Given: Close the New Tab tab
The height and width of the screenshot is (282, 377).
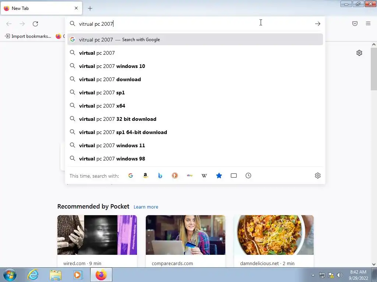Looking at the screenshot, I should tap(76, 8).
